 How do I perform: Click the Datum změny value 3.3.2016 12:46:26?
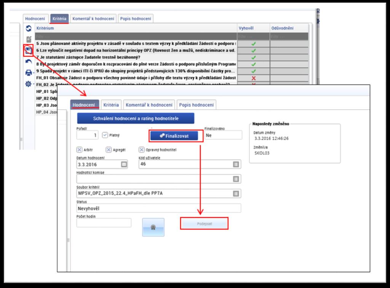tap(271, 138)
